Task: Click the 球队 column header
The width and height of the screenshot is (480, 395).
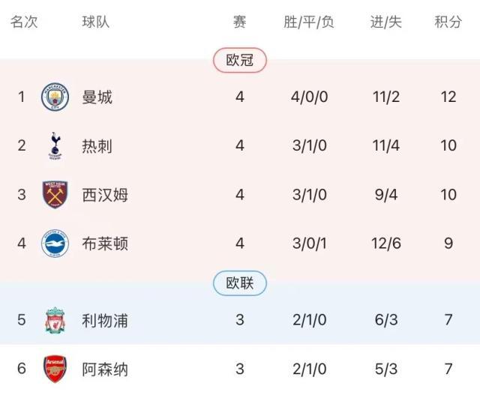Action: tap(96, 22)
